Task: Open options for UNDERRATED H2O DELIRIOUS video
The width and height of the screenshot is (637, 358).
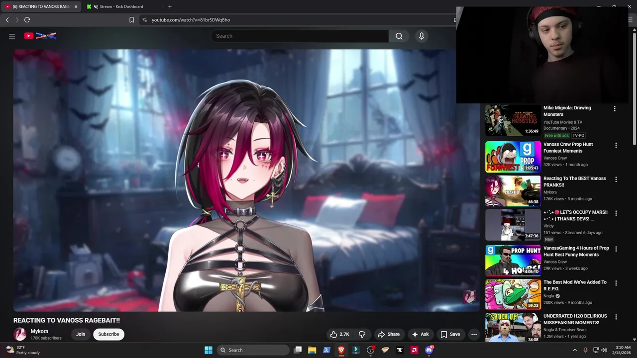Action: click(616, 317)
